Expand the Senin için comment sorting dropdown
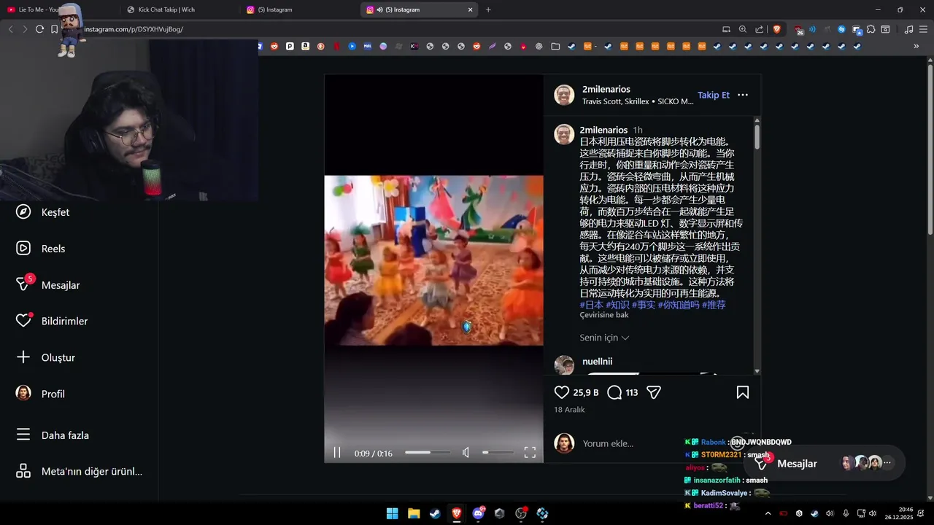This screenshot has width=934, height=525. pos(604,338)
